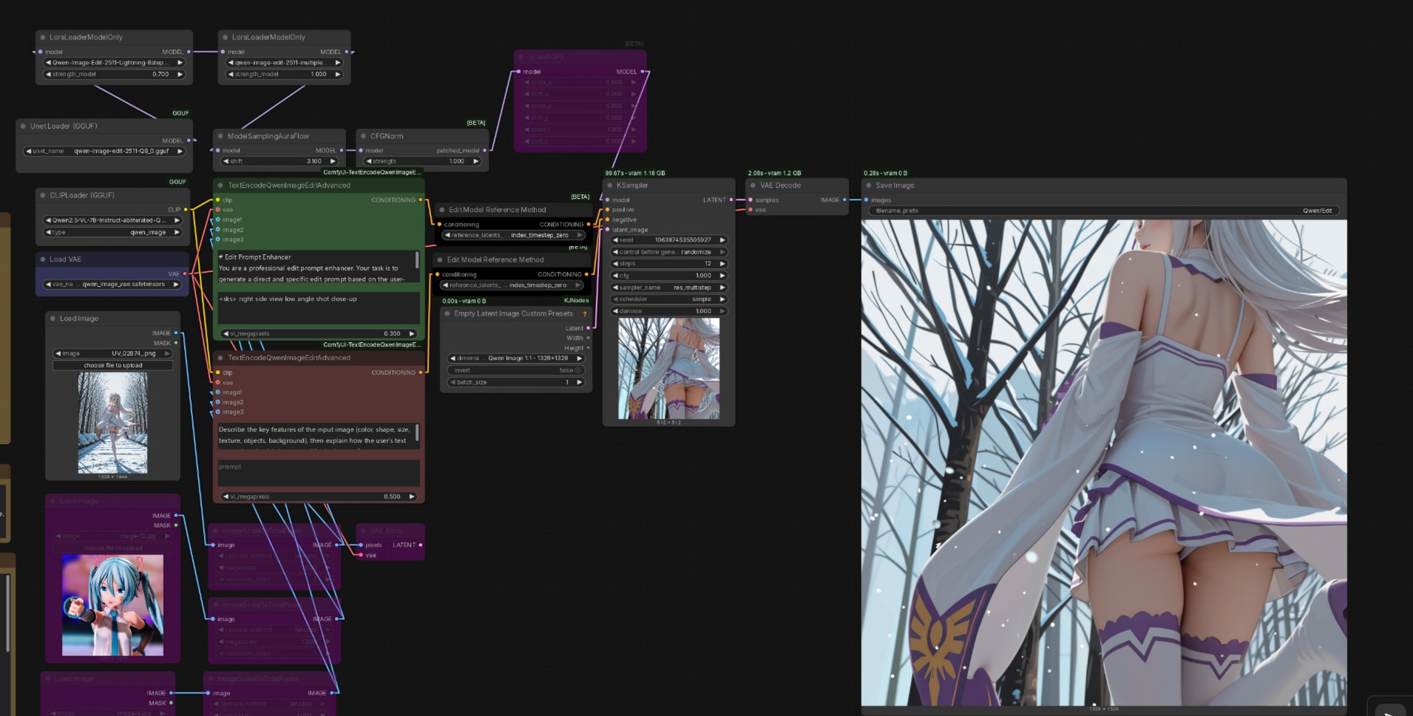Collapse the green TextEncodeQwenImageEditAdvanced node
The width and height of the screenshot is (1413, 716).
220,185
